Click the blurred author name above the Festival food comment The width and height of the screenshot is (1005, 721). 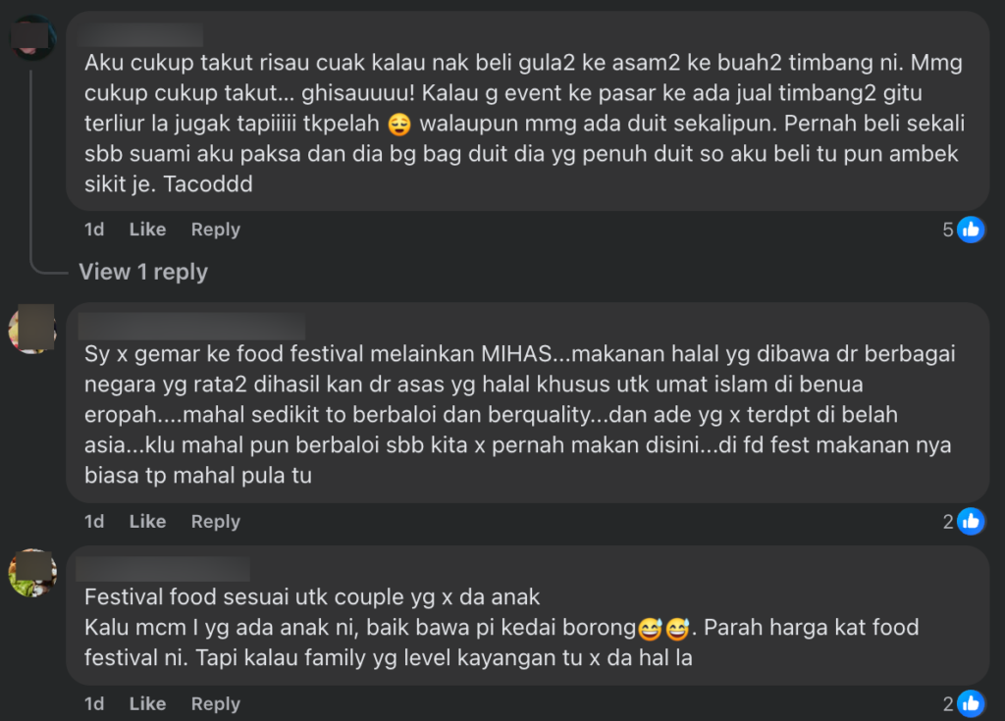pos(163,569)
